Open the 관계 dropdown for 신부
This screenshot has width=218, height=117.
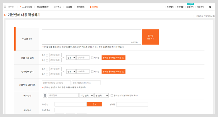(x=71, y=71)
